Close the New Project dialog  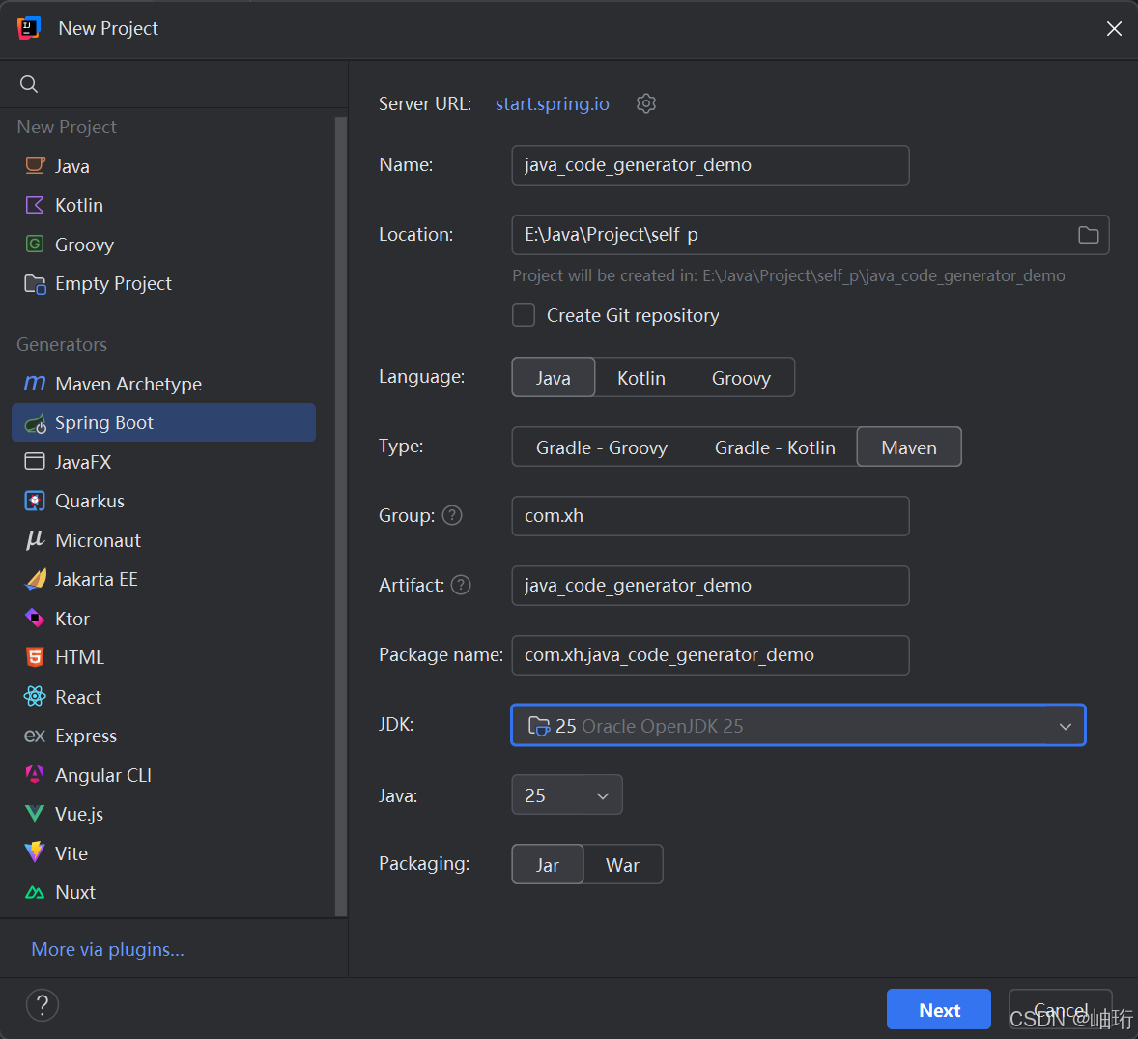(x=1114, y=28)
